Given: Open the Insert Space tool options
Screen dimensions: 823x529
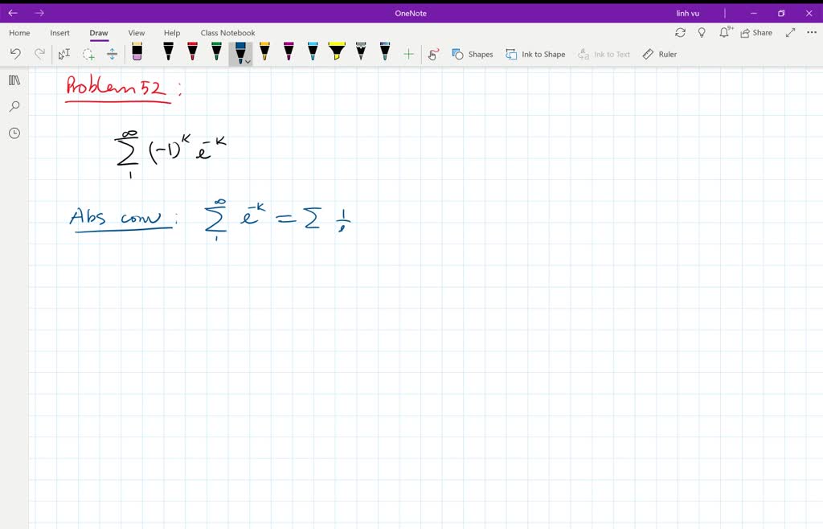Looking at the screenshot, I should tap(113, 54).
